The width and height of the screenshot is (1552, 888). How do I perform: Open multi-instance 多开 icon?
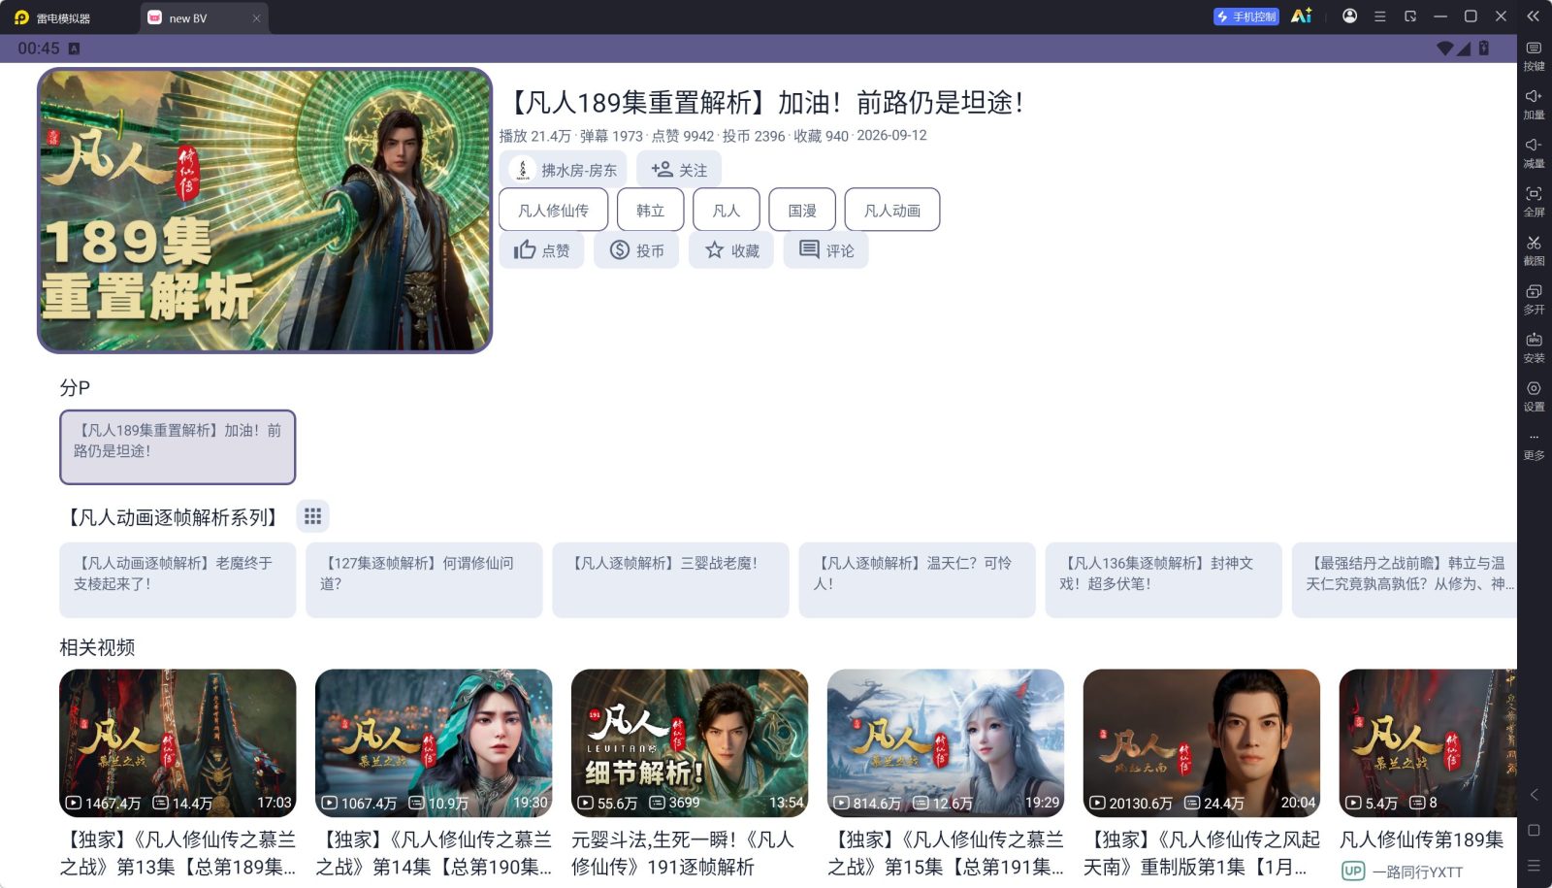1534,299
